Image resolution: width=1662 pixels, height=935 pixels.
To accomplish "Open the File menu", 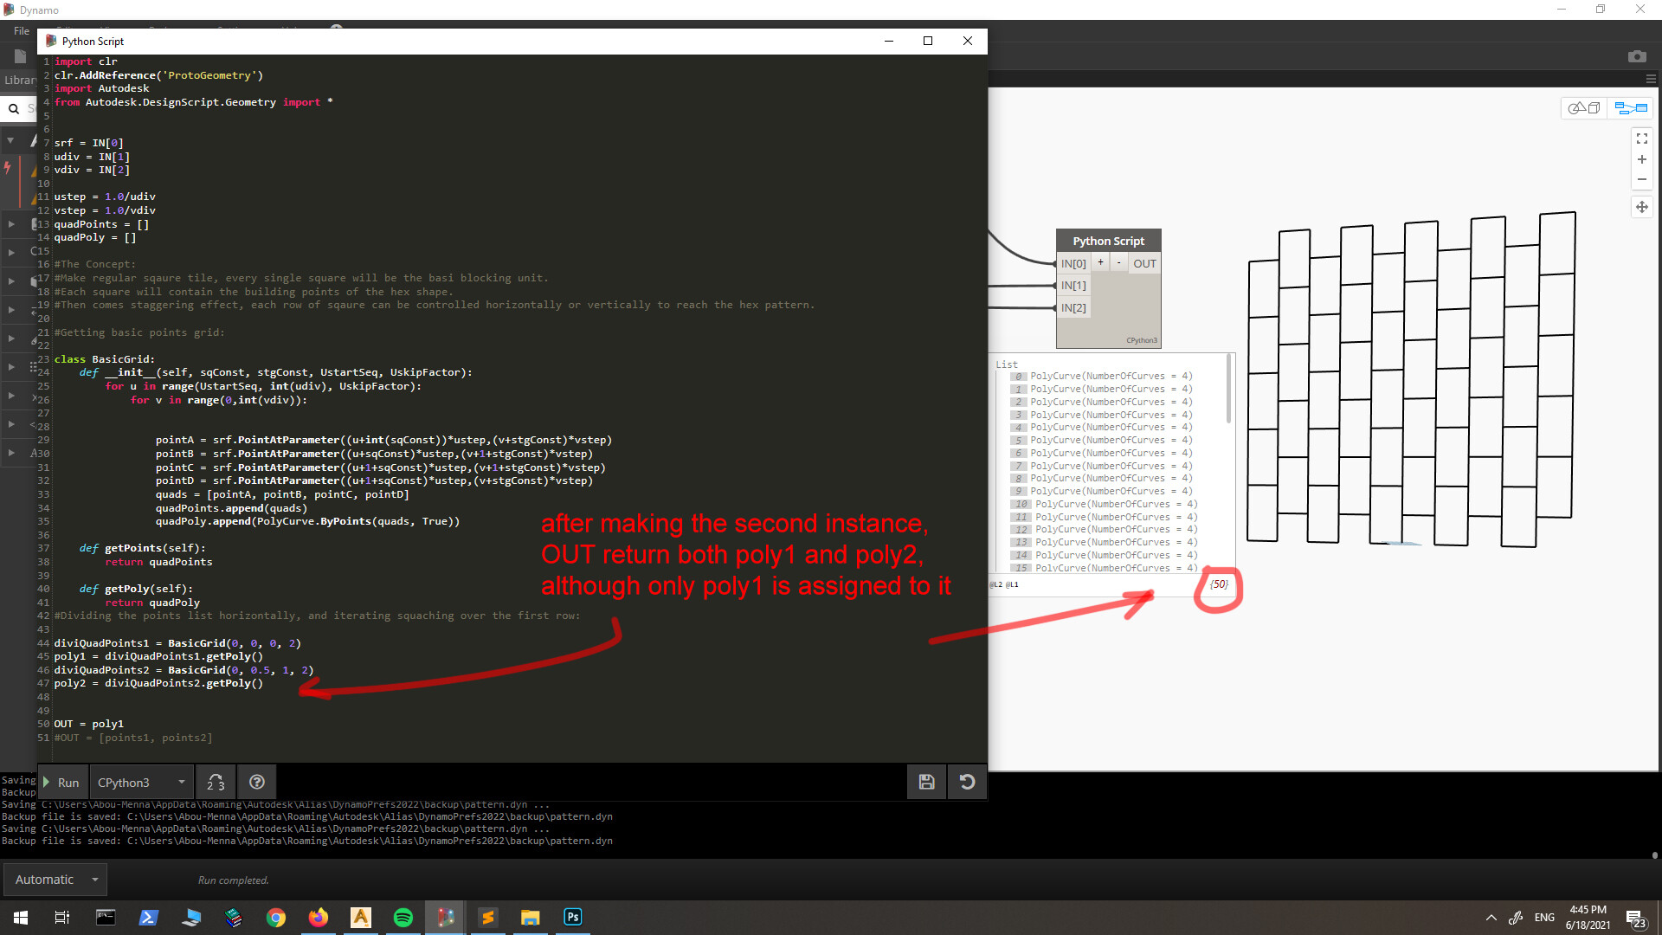I will tap(20, 30).
